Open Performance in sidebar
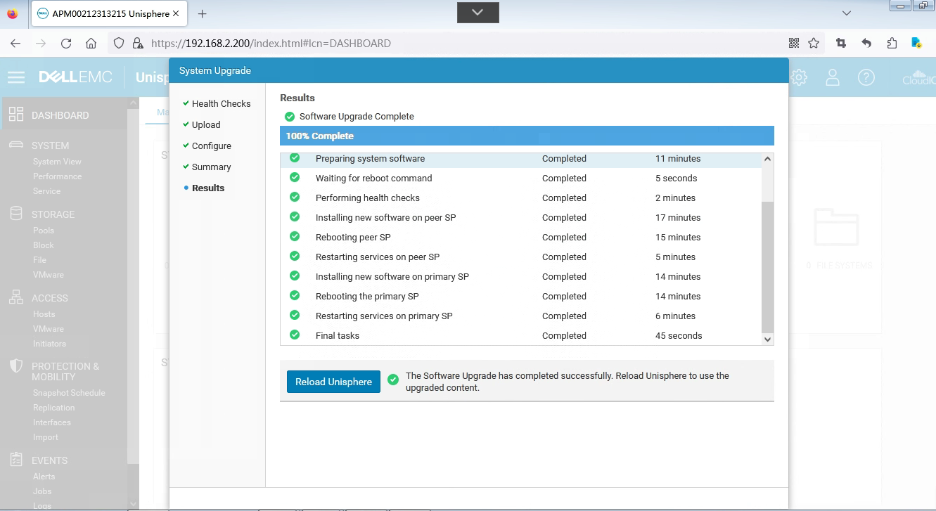This screenshot has width=936, height=511. point(57,176)
